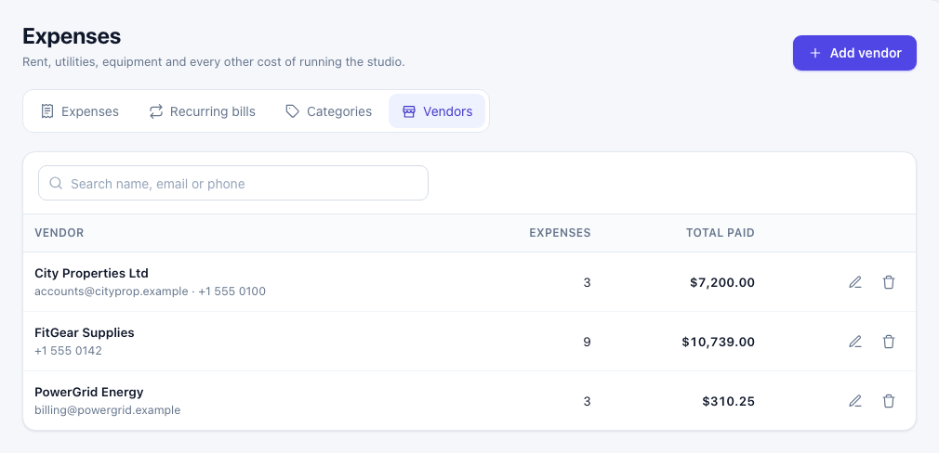Edit the City Properties Ltd vendor
939x453 pixels.
tap(855, 282)
